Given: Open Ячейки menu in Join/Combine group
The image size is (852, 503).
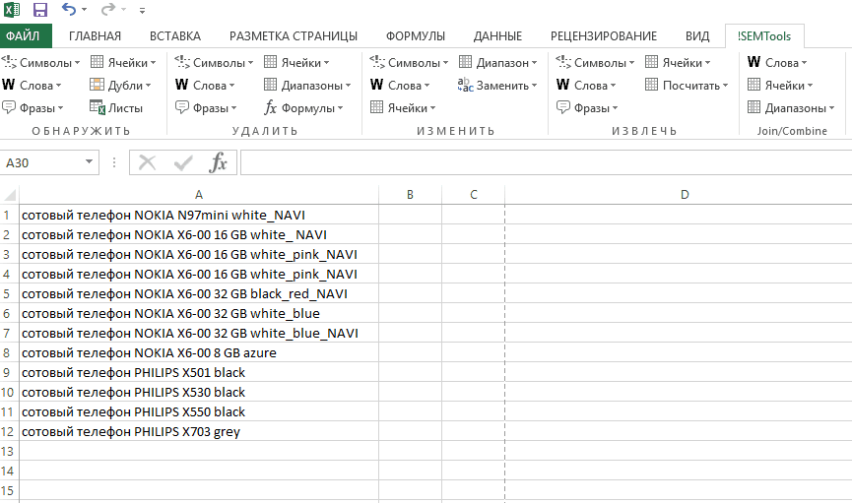Looking at the screenshot, I should pyautogui.click(x=780, y=86).
